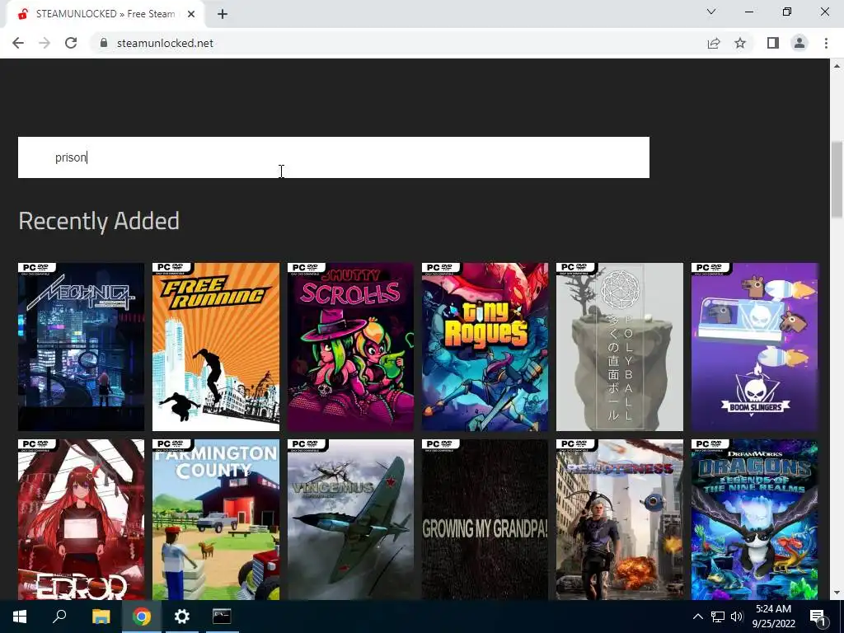The image size is (844, 633).
Task: Click the browser back arrow
Action: [18, 43]
